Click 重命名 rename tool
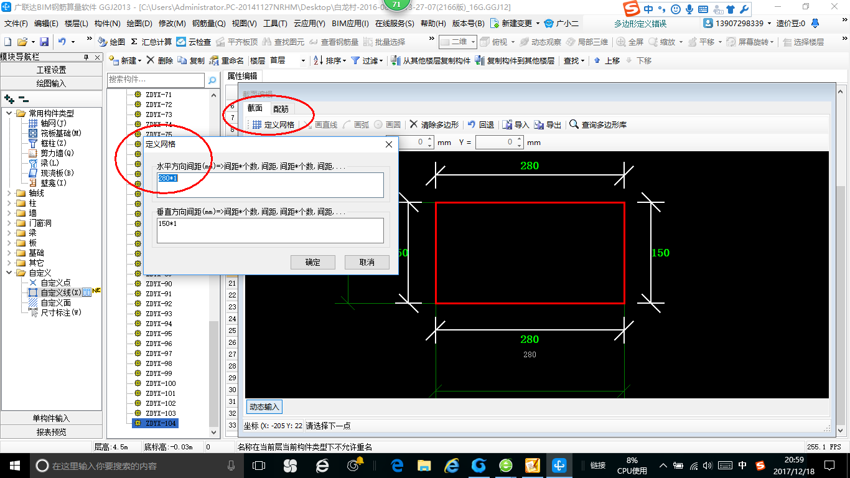850x478 pixels. (227, 60)
